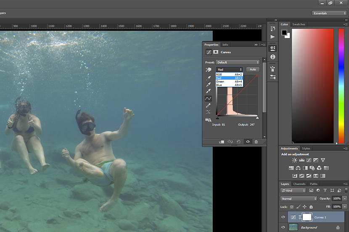Select the white point eyedropper in Curves
The width and height of the screenshot is (349, 232).
(x=208, y=91)
